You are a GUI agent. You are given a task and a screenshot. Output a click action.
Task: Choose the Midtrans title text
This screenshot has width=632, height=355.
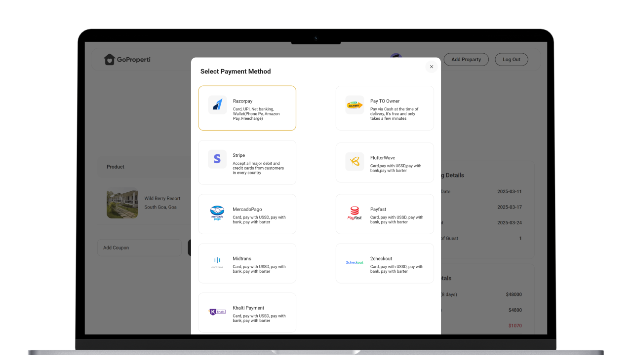click(242, 259)
